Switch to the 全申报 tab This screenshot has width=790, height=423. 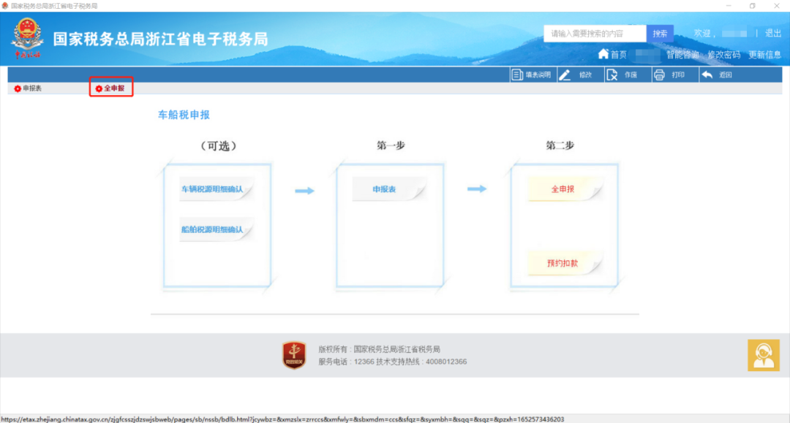(x=111, y=88)
